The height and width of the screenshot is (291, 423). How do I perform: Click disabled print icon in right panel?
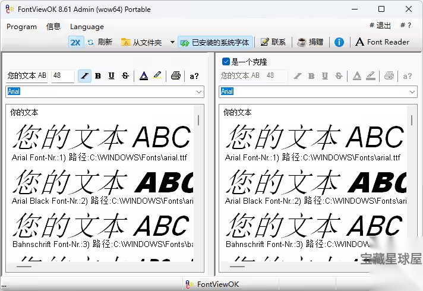389,76
